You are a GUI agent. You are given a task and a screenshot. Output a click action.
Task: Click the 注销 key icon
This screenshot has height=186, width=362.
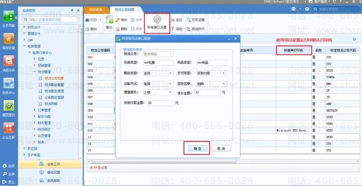click(x=5, y=174)
